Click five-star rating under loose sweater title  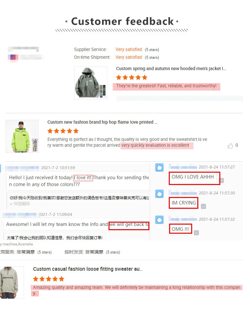(x=49, y=279)
